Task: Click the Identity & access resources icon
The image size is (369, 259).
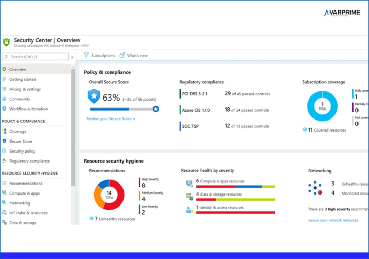Action: tap(189, 210)
